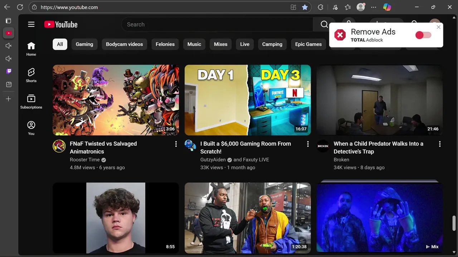Switch to tab below the Twitch tab
The width and height of the screenshot is (458, 257).
(9, 85)
